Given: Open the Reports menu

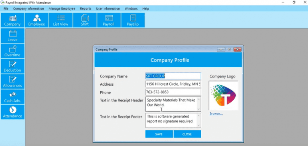Looking at the screenshot, I should point(85,9).
